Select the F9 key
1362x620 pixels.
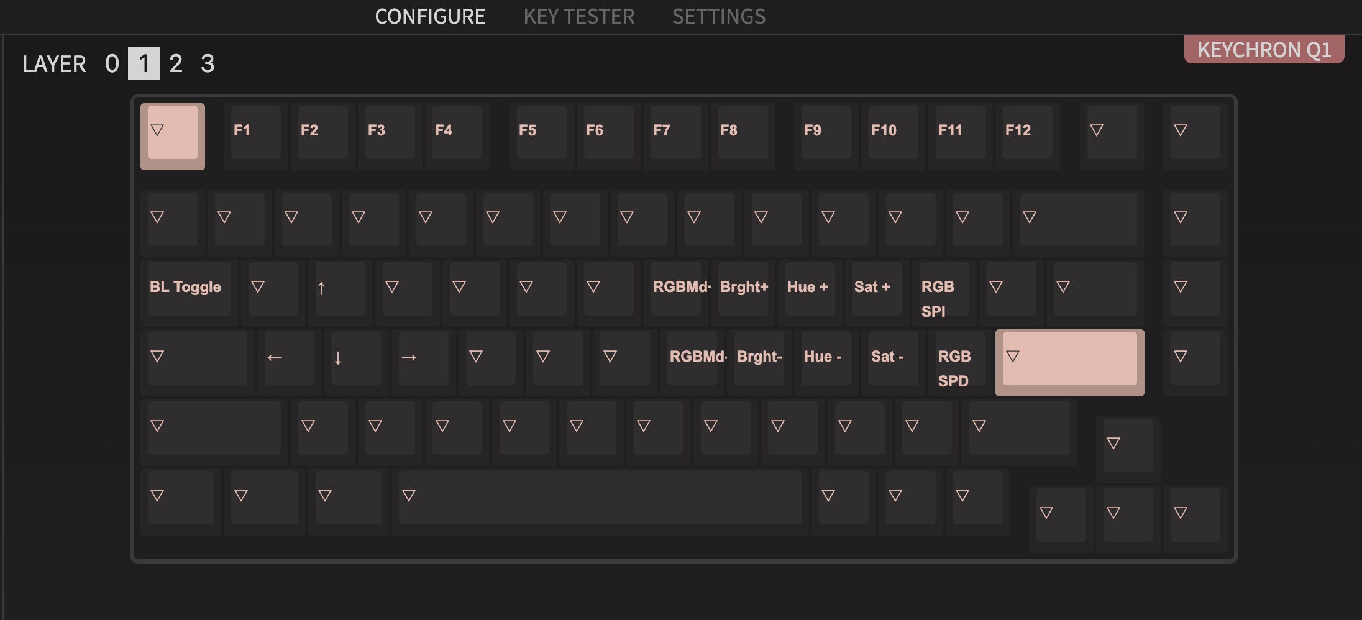(826, 136)
